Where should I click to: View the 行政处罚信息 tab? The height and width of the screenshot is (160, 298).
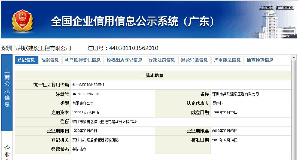coord(161,60)
